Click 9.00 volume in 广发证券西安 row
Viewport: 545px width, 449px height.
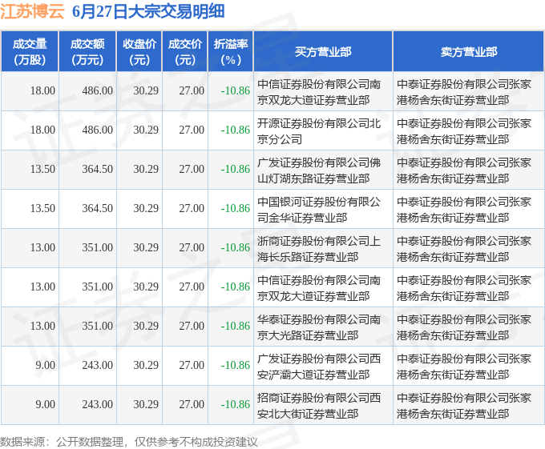pos(45,366)
